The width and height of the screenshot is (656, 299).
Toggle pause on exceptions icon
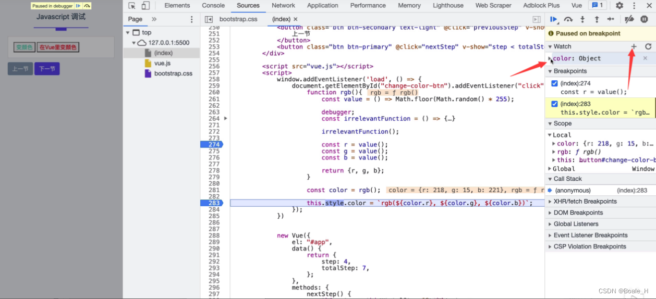pos(644,19)
